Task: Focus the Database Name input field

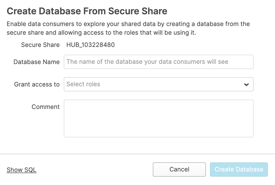Action: 158,62
